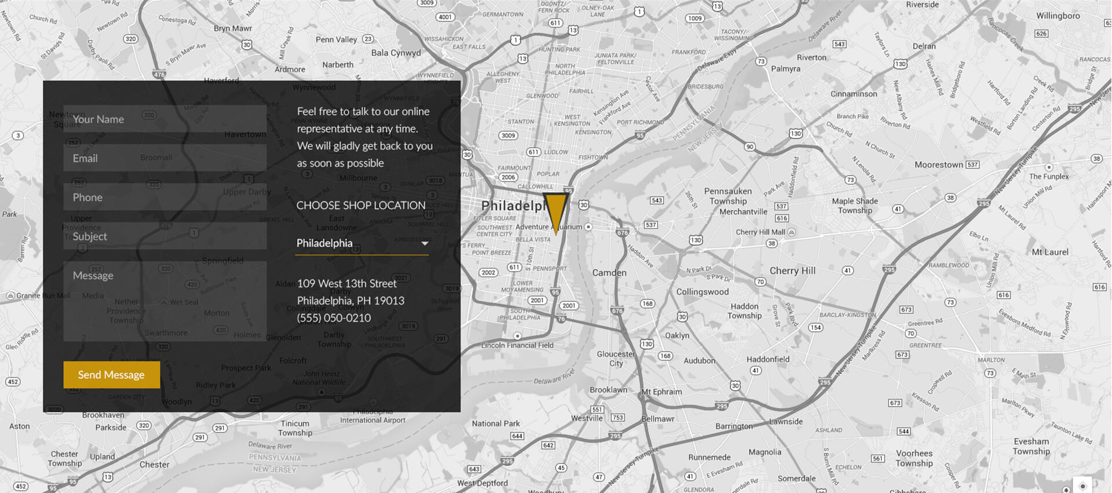
Task: Click into the Email input
Action: (164, 158)
